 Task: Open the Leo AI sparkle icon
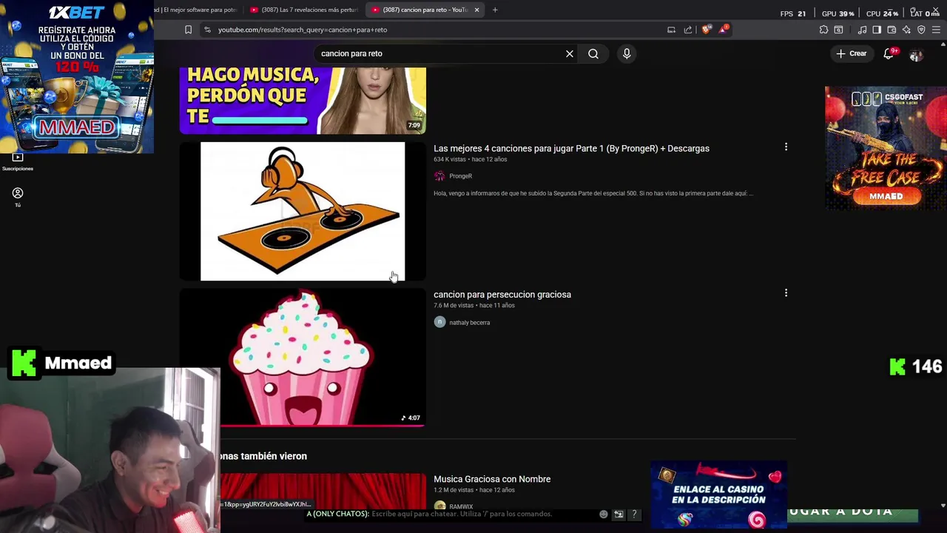coord(906,30)
